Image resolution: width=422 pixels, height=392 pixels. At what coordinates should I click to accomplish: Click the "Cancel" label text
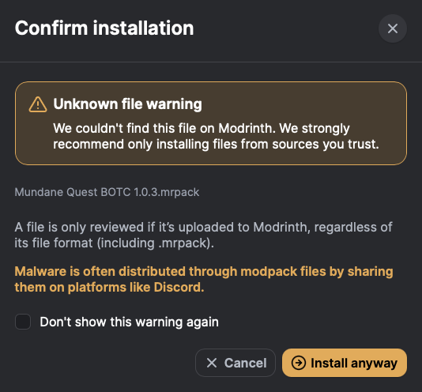coord(246,363)
